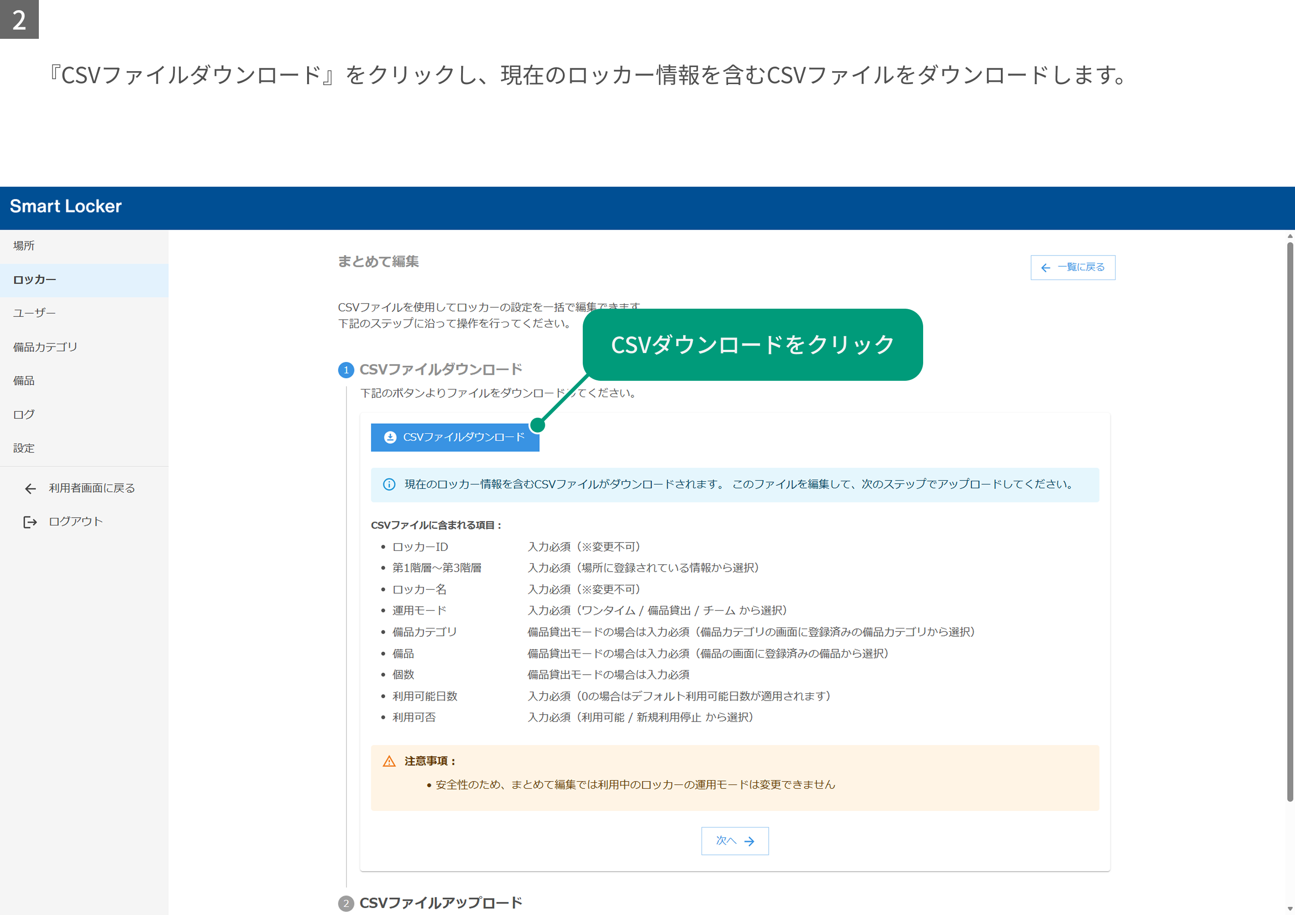Collapse the CSVファイルダウンロード step heading
This screenshot has height=915, width=1295.
(x=440, y=370)
